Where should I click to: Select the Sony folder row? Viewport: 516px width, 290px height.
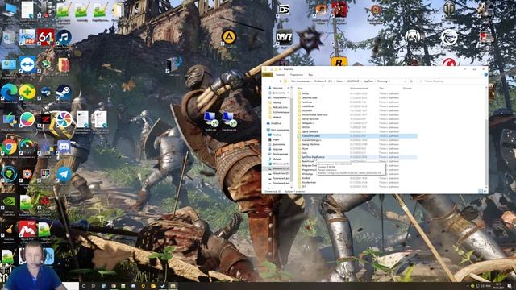tap(357, 153)
